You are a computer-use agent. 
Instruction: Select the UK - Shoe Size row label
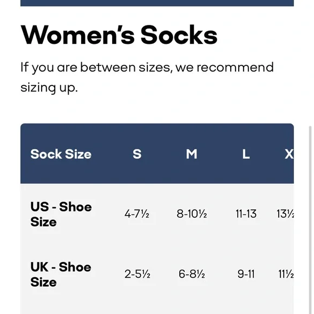point(61,274)
